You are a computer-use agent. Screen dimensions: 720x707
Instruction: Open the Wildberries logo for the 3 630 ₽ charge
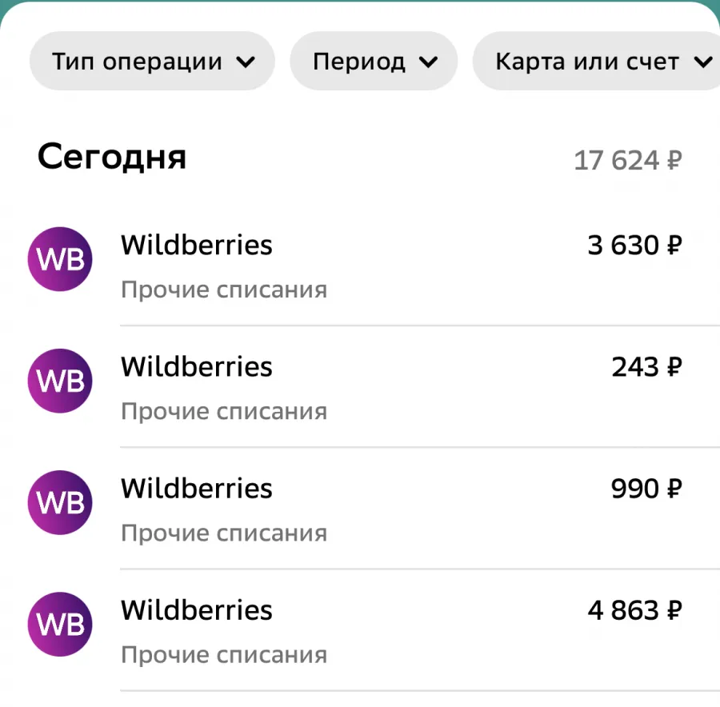point(60,259)
